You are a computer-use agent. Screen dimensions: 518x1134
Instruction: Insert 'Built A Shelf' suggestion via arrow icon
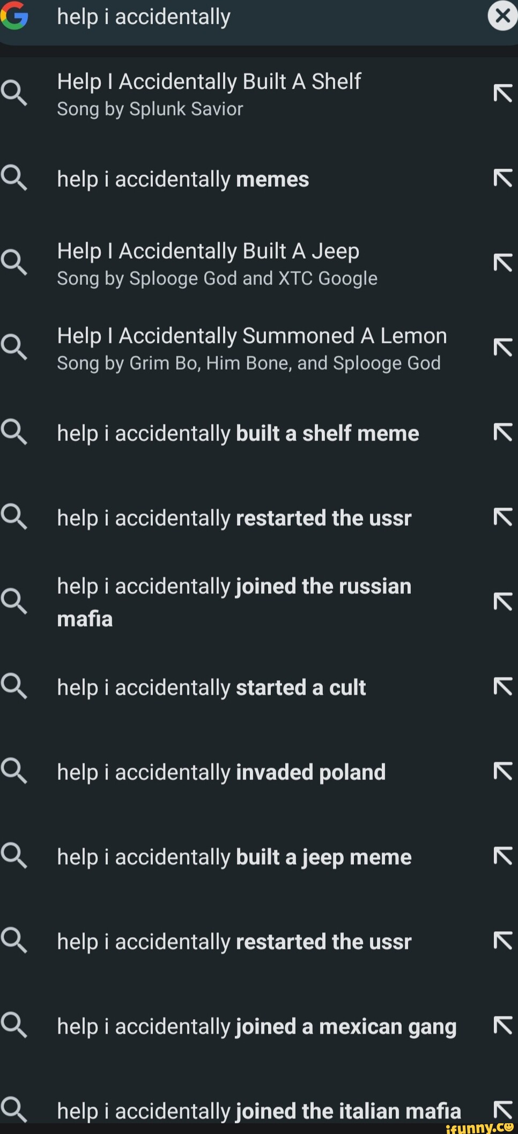(502, 93)
